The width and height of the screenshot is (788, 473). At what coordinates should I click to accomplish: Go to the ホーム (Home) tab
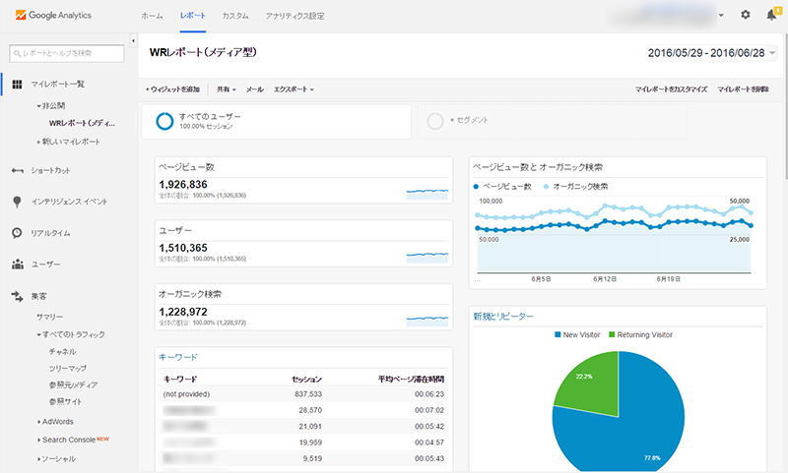(152, 16)
